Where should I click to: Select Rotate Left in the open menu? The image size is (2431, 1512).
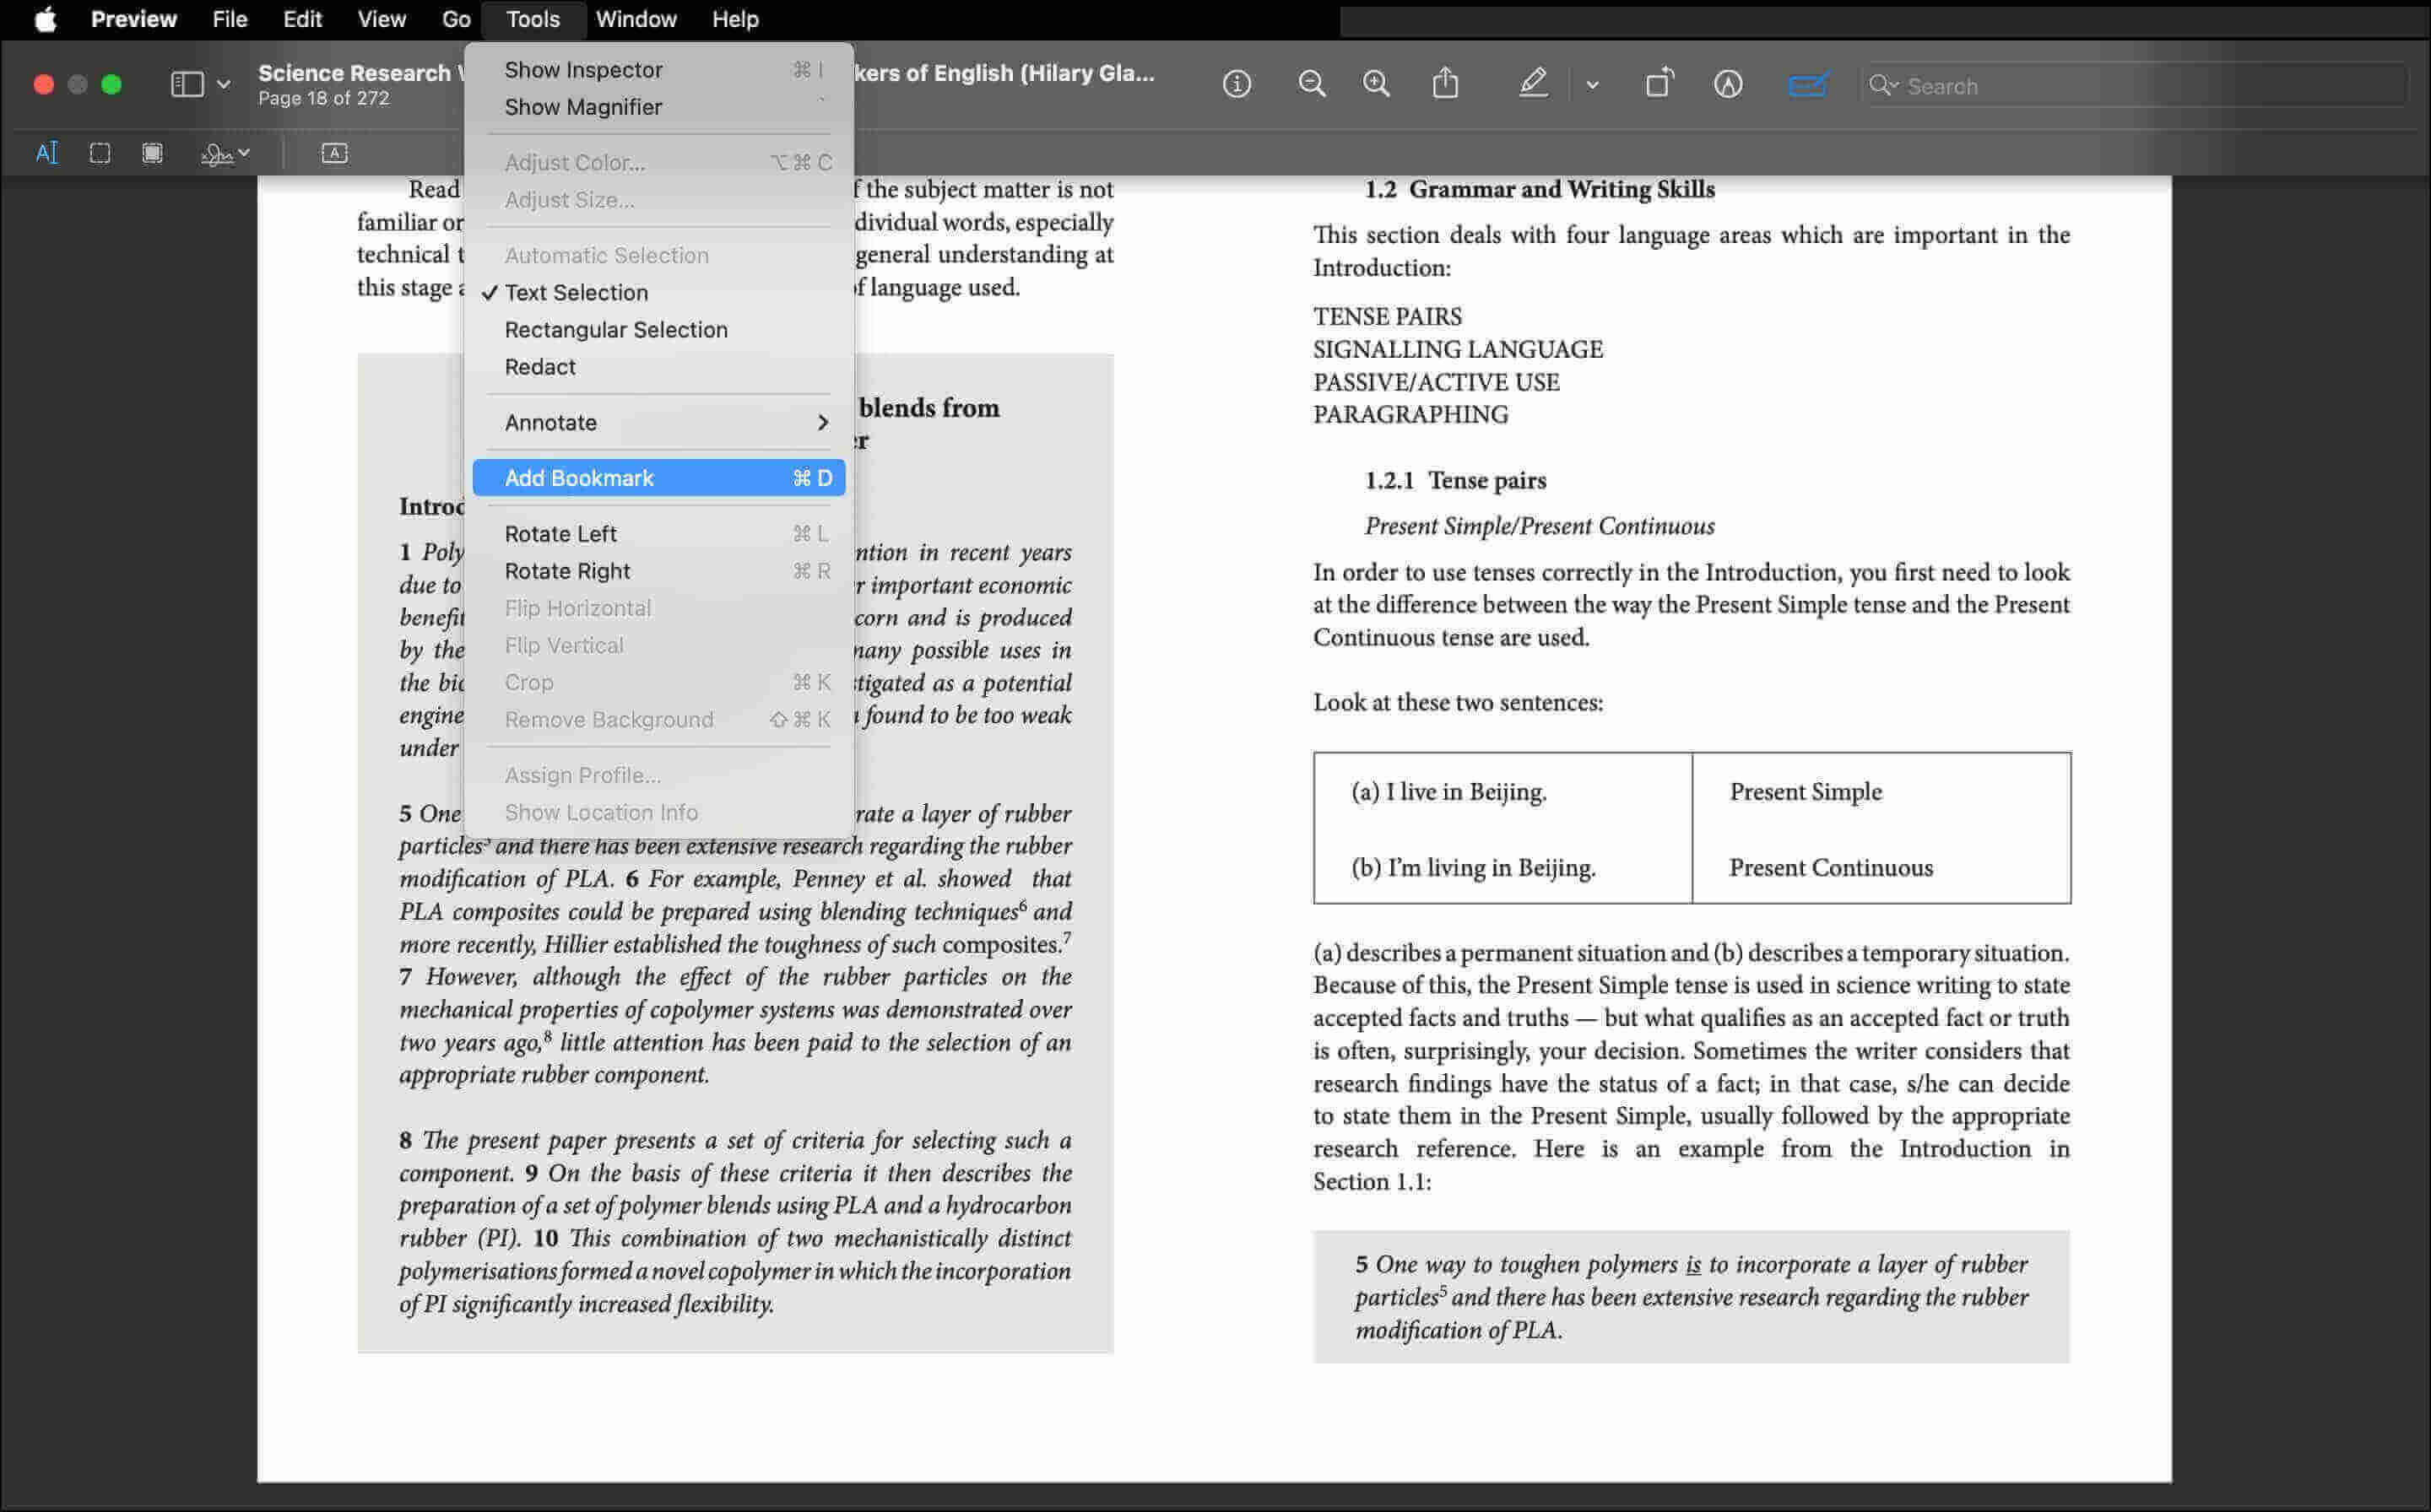pos(560,533)
